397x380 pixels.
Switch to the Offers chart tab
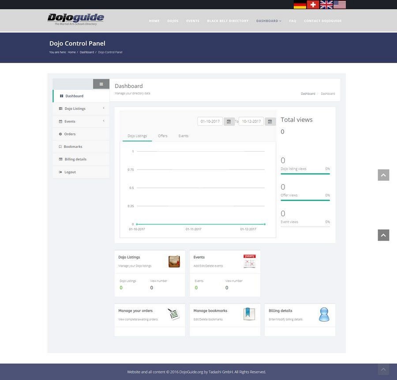163,136
